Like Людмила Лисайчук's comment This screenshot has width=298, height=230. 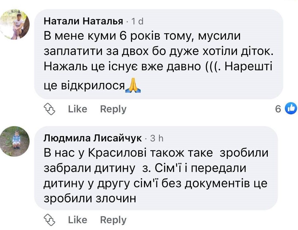click(77, 220)
